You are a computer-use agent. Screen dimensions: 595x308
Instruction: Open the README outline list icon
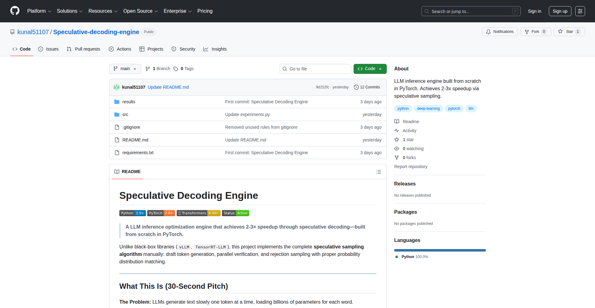click(378, 172)
